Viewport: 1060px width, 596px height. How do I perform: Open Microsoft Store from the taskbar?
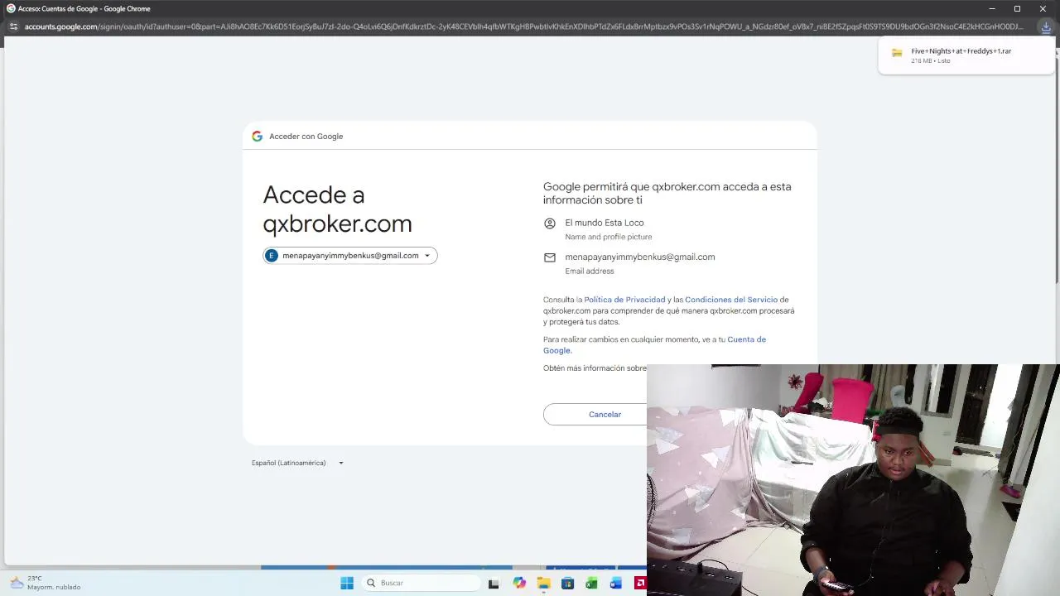(x=567, y=583)
